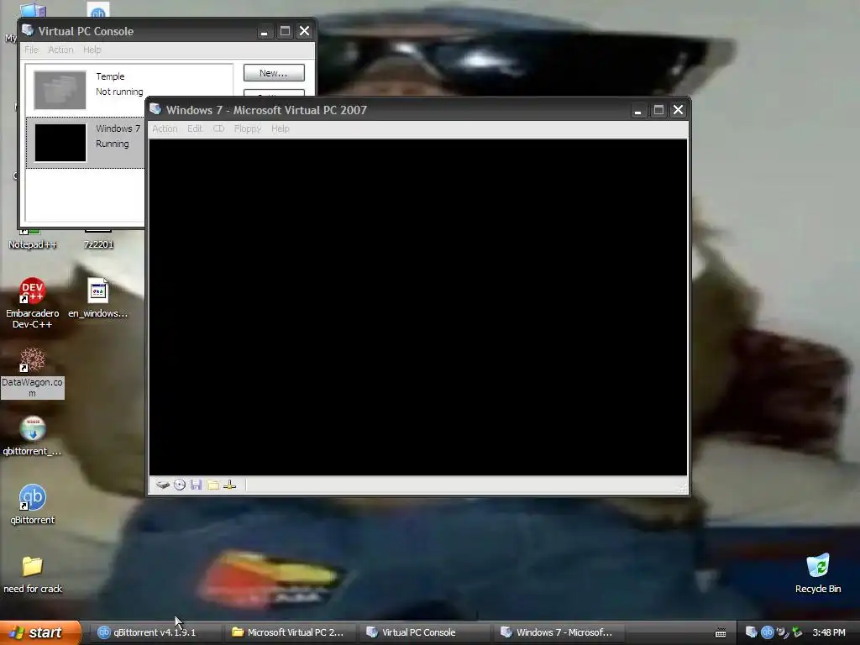
Task: Select Embarcadero Dev-C++ desktop shortcut
Action: 33,302
